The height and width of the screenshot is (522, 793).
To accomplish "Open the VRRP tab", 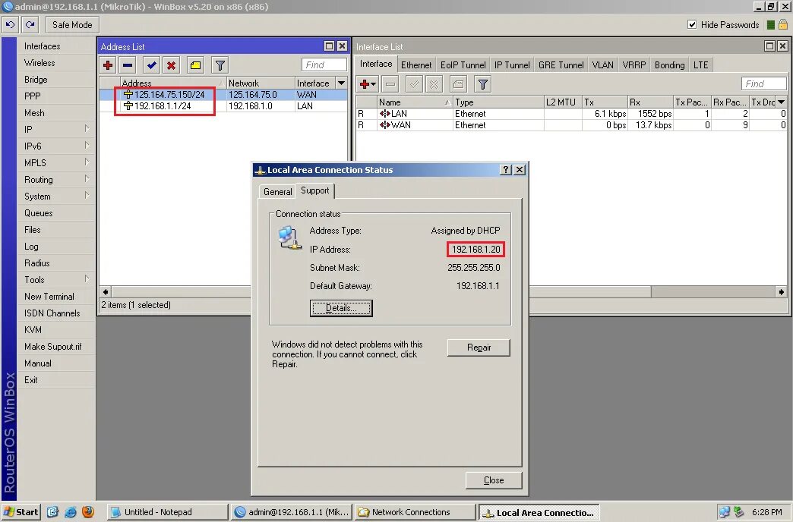I will tap(634, 64).
